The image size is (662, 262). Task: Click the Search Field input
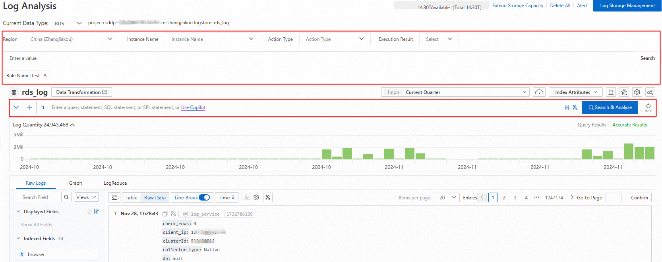pyautogui.click(x=39, y=197)
